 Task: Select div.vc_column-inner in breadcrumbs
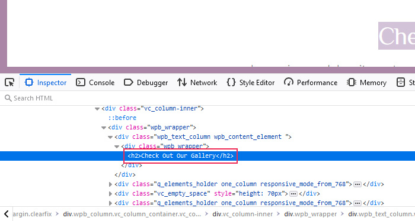[x=242, y=214]
